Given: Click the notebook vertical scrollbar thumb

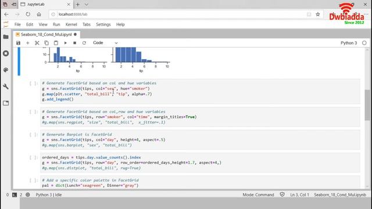Looking at the screenshot, I should 367,105.
